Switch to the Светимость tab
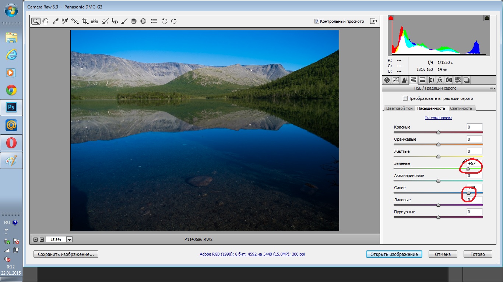Image resolution: width=503 pixels, height=282 pixels. click(x=461, y=108)
